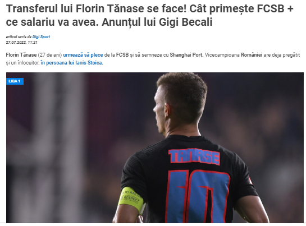Click the yellow captain's armband in photo
Image resolution: width=306 pixels, height=226 pixels.
tap(131, 199)
